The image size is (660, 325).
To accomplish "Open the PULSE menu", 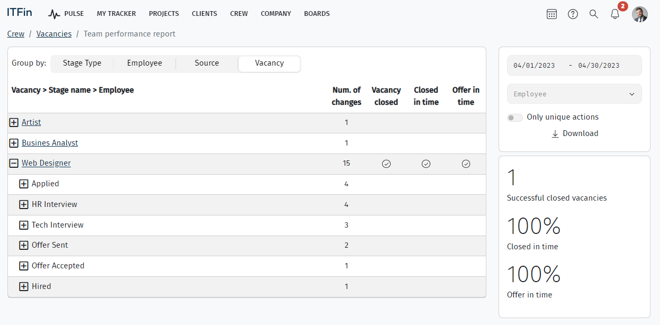I will tap(74, 14).
